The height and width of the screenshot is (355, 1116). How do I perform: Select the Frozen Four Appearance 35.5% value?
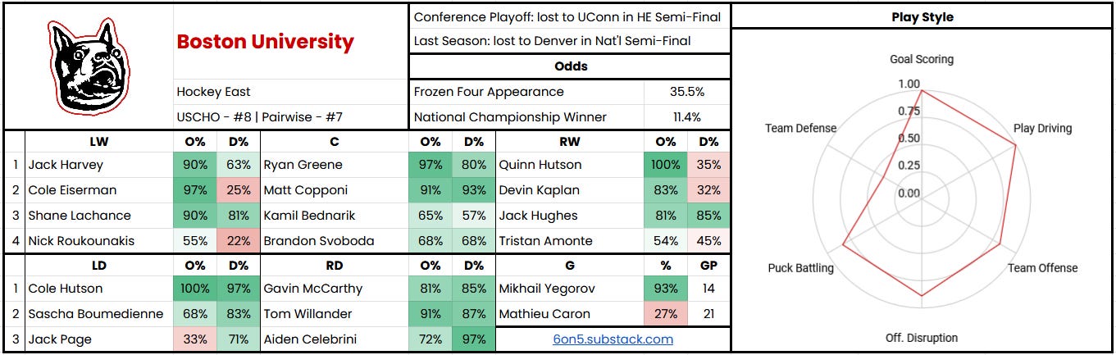(x=687, y=92)
